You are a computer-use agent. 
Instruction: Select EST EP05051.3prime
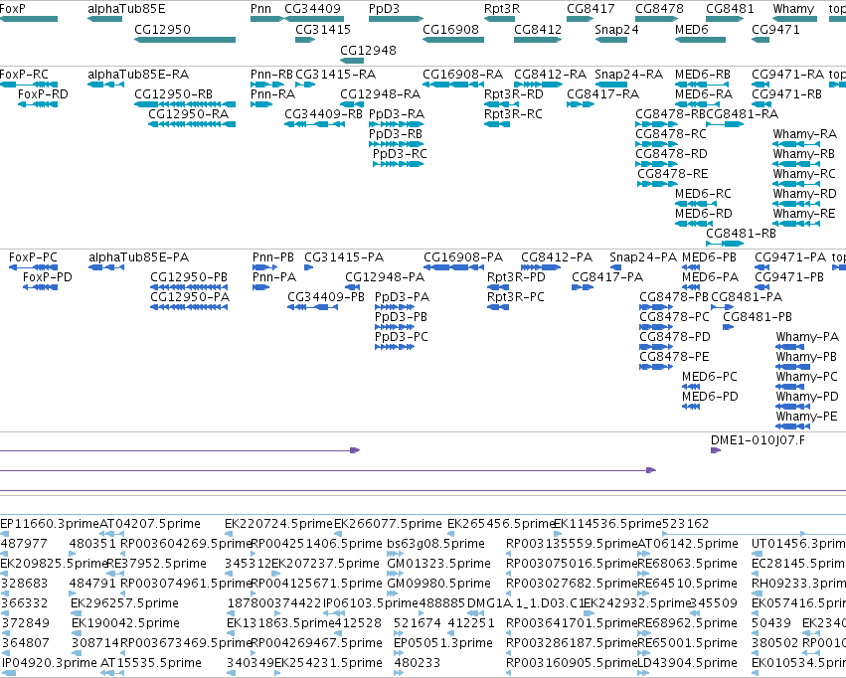click(x=443, y=643)
